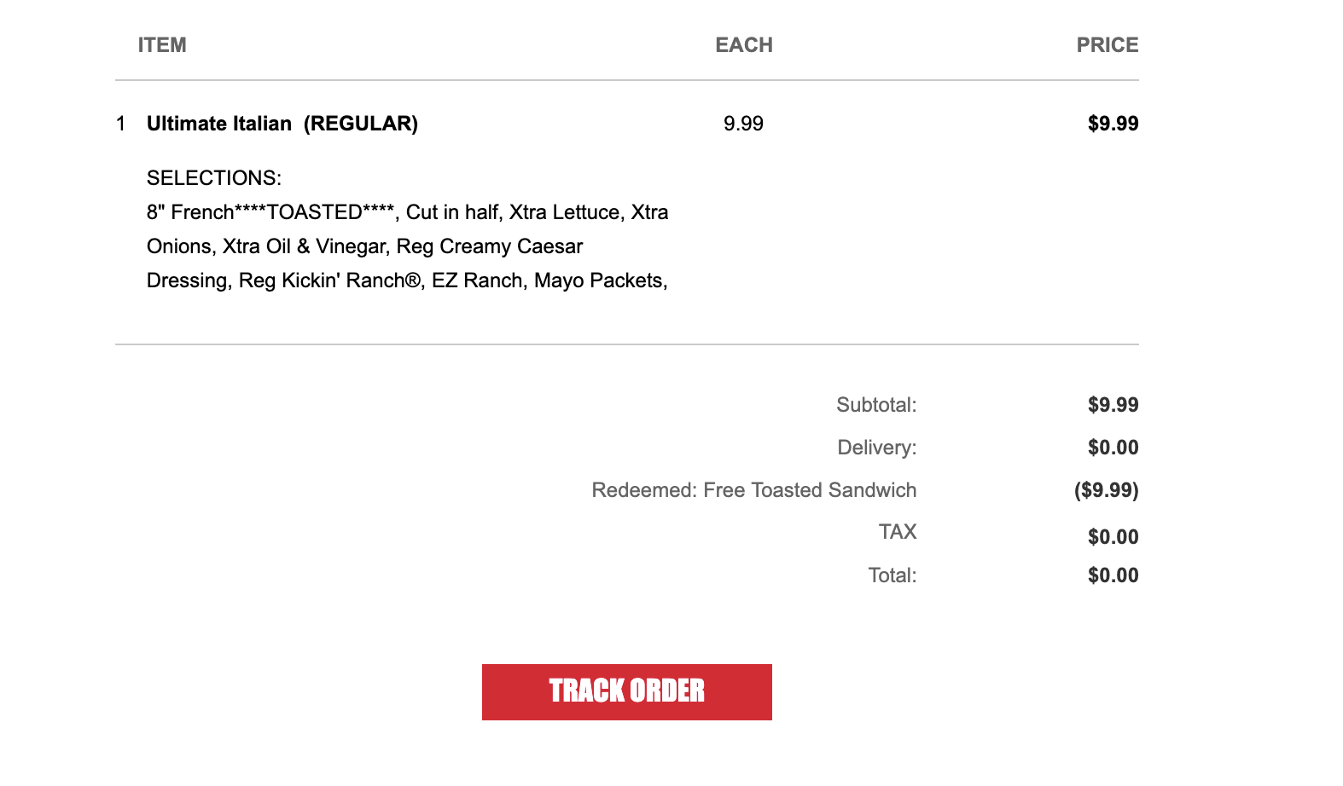Click the ($9.99) redeemed discount amount
The width and height of the screenshot is (1343, 786).
point(1106,490)
